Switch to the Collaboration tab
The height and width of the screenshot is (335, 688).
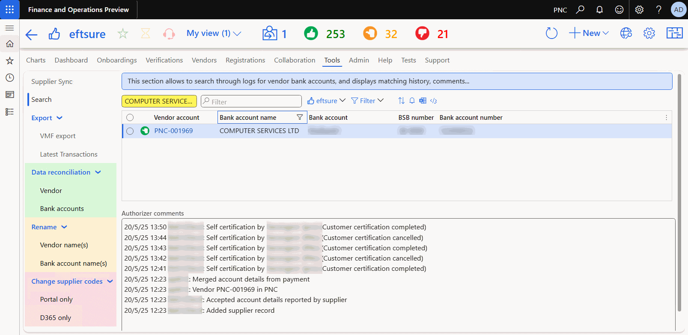pyautogui.click(x=295, y=60)
